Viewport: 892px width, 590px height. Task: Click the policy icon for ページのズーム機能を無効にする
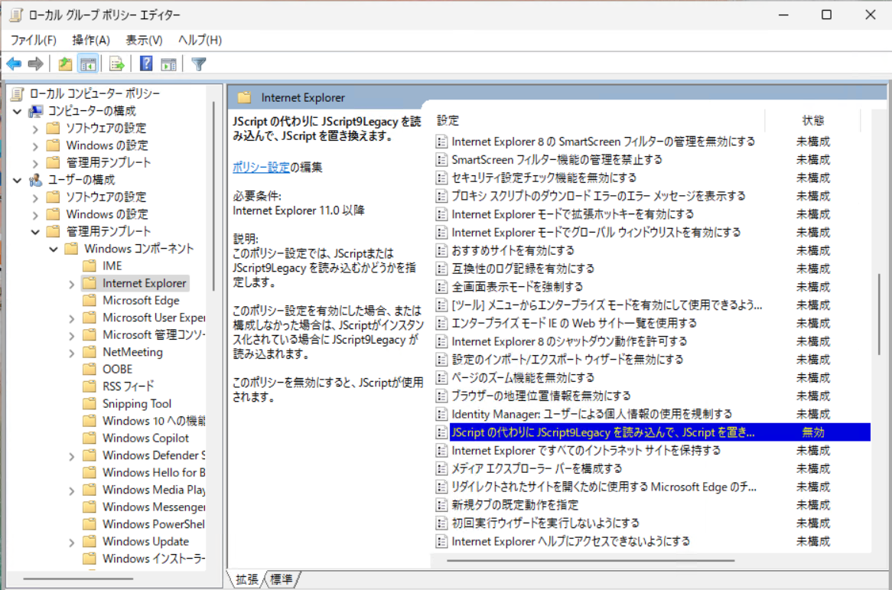[x=441, y=378]
